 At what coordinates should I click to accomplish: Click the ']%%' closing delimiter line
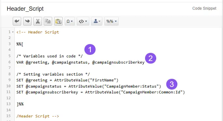point(20,104)
